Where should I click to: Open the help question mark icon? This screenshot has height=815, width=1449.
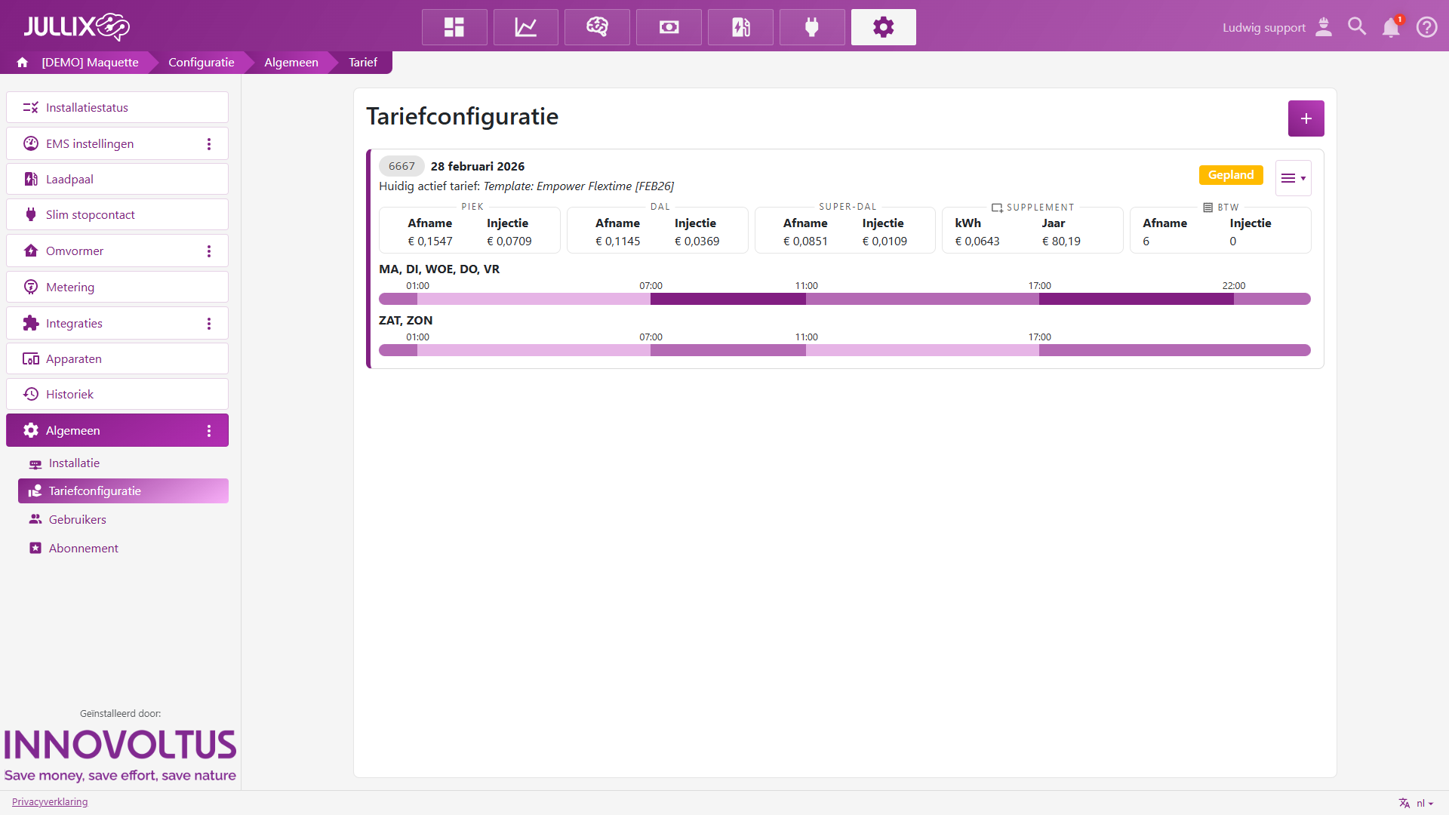click(x=1426, y=27)
